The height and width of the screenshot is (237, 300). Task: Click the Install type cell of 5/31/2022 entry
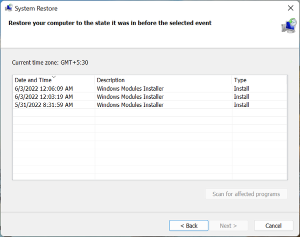point(241,105)
